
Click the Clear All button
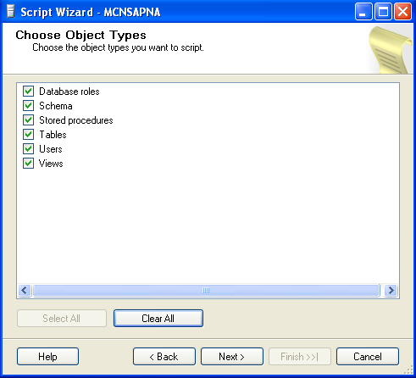(158, 319)
